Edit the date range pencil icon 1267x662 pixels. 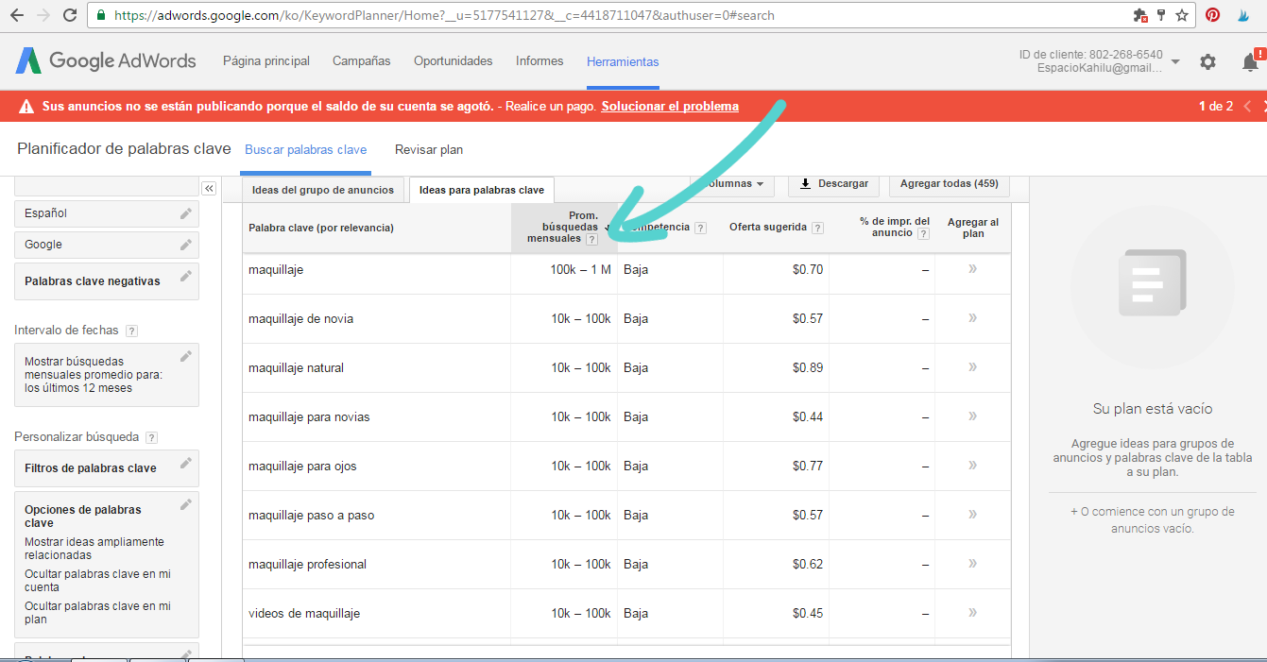click(x=186, y=356)
